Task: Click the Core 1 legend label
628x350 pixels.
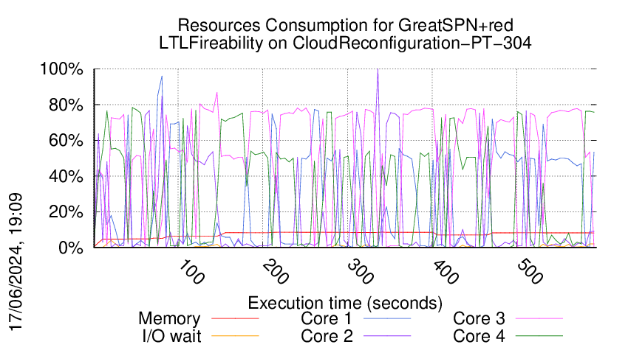Action: pyautogui.click(x=327, y=319)
